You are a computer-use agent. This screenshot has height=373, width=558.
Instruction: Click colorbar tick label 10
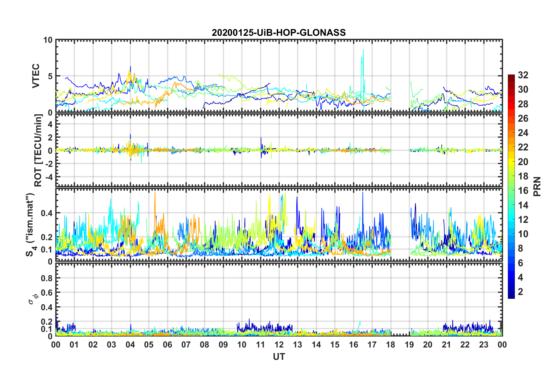pos(523,234)
